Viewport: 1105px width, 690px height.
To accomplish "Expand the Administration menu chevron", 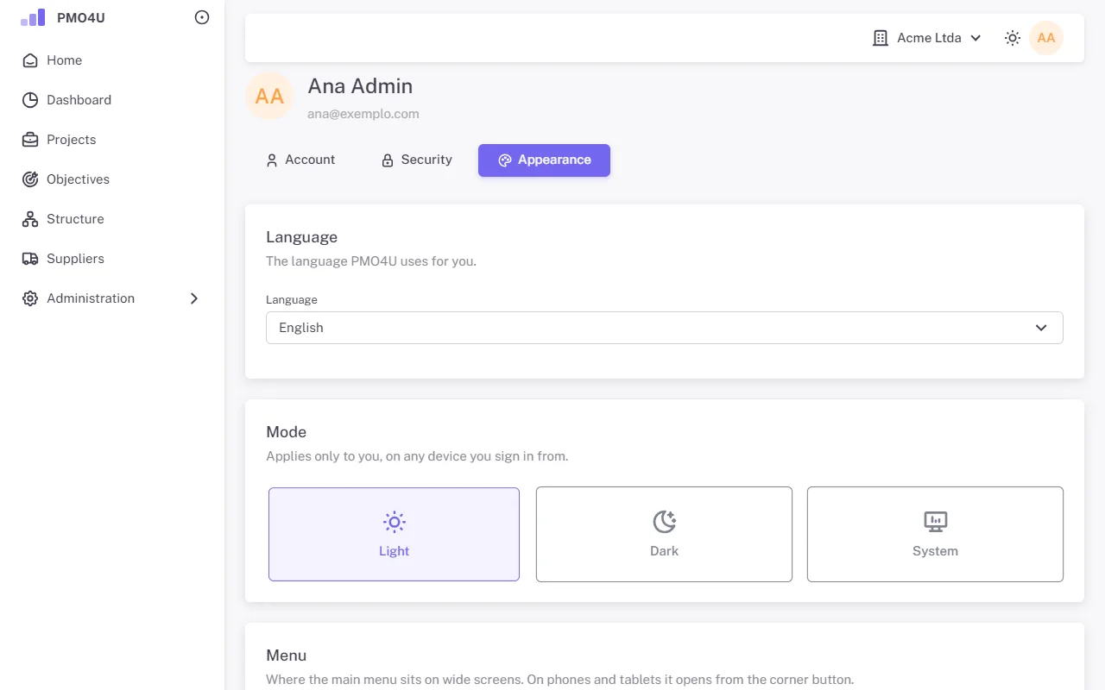I will [194, 298].
